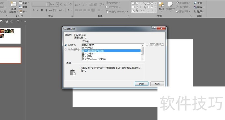The height and width of the screenshot is (120, 225).
Task: Open the Section (节) dropdown
Action: click(23, 12)
